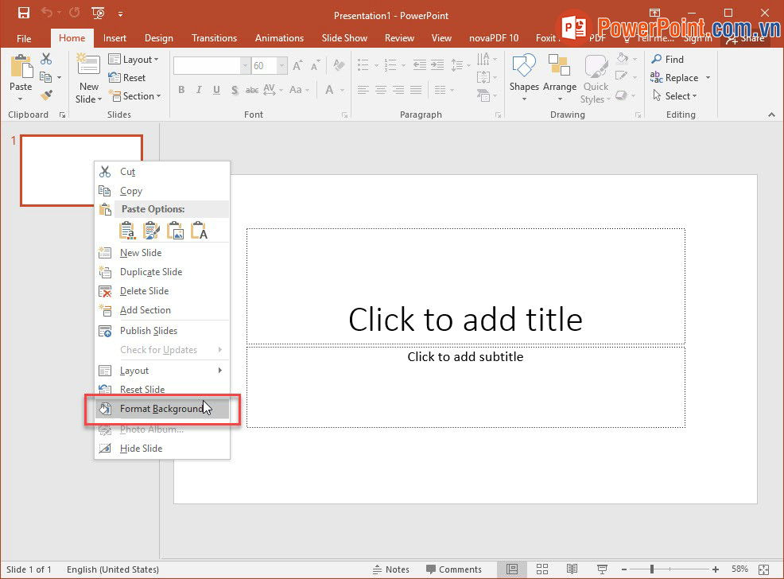This screenshot has width=784, height=579.
Task: Click the Reset button in Slides group
Action: [x=127, y=78]
